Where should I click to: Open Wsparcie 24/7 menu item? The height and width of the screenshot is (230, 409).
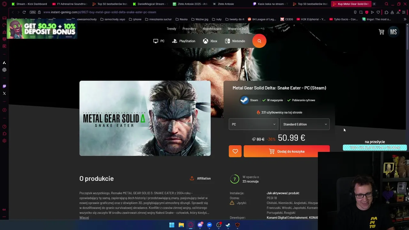tap(238, 29)
